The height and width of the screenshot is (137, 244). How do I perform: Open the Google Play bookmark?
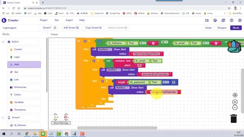point(113,13)
